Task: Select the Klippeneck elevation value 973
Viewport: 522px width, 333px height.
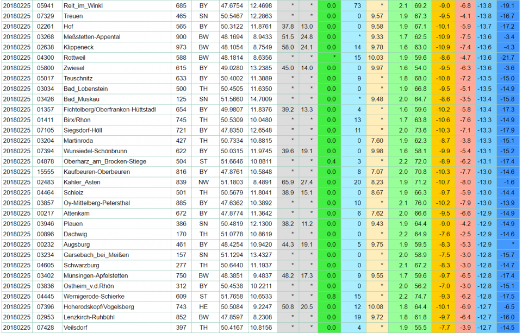Action: pyautogui.click(x=181, y=47)
